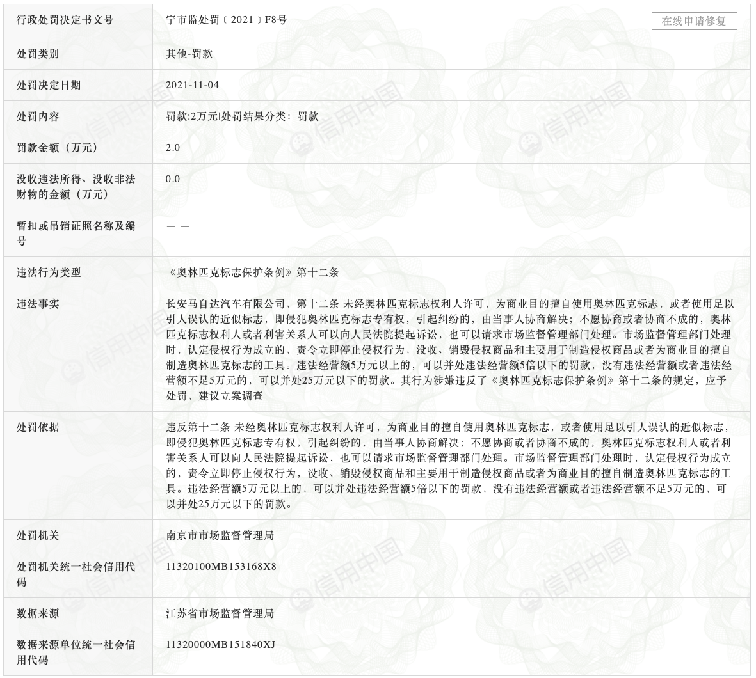Viewport: 756px width, 678px height.
Task: Select the 数据来源单位统一社会信用代码 label
Action: tap(76, 652)
